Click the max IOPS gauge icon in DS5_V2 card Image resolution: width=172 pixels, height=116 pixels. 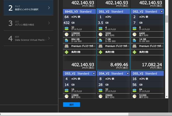(x=135, y=96)
